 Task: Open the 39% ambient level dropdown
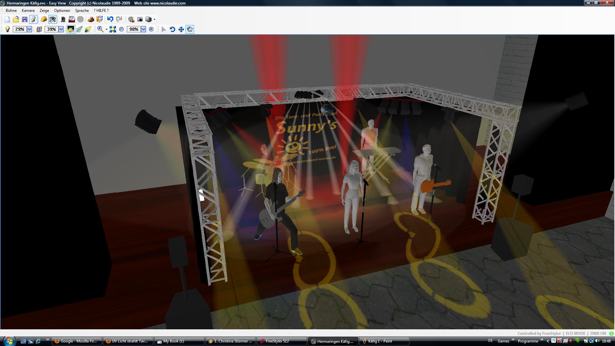click(x=61, y=29)
